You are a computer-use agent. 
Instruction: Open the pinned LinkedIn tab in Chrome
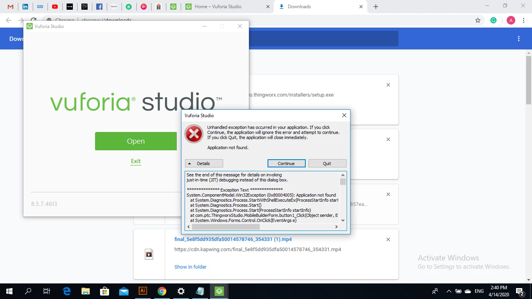pyautogui.click(x=25, y=7)
